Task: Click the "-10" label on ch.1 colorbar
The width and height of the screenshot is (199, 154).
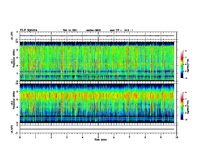Action: 186,78
